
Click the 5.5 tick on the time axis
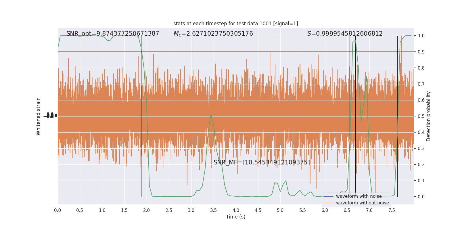pos(302,210)
